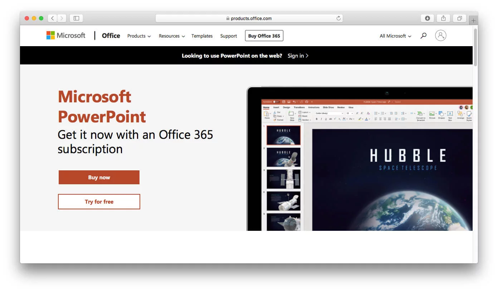498x292 pixels.
Task: Select the Slide Show ribbon tab
Action: (x=328, y=107)
